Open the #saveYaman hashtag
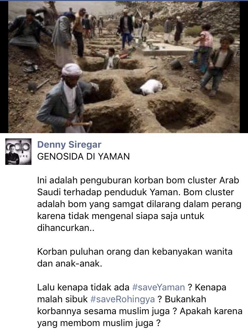This screenshot has height=330, width=248. click(158, 287)
